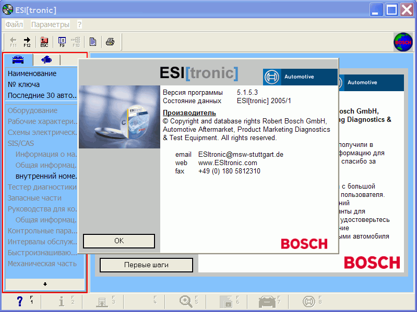The image size is (417, 312).
Task: Click the OK button in about dialog
Action: [119, 241]
